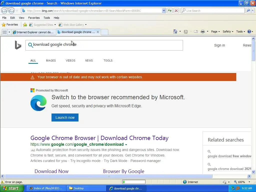Expand the tab list dropdown arrow
This screenshot has height=192, width=256.
click(x=9, y=32)
